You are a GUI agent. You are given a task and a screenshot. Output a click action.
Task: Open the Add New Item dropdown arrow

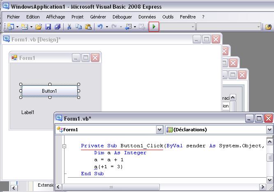[31, 27]
